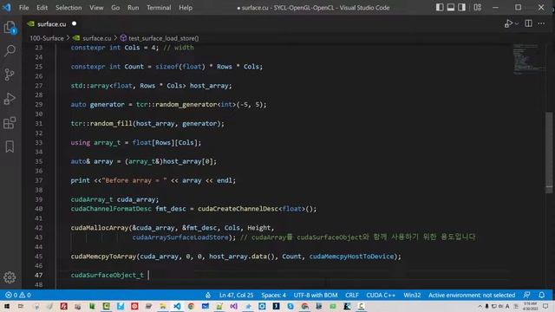Change the Spaces: 4 indentation setting
Viewport: 555px width, 312px height.
click(x=273, y=295)
